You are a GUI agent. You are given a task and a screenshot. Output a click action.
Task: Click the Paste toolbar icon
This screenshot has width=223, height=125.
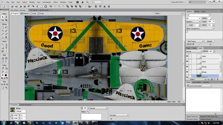pos(46,7)
